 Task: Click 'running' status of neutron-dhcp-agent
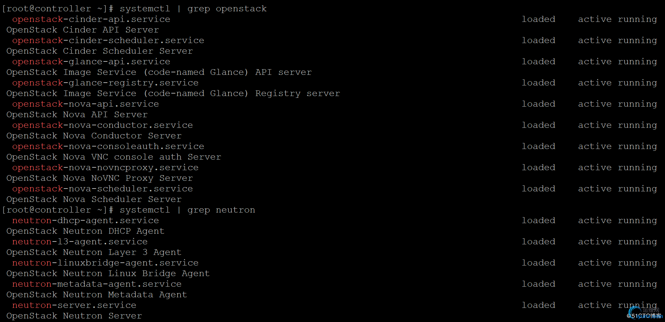click(637, 221)
